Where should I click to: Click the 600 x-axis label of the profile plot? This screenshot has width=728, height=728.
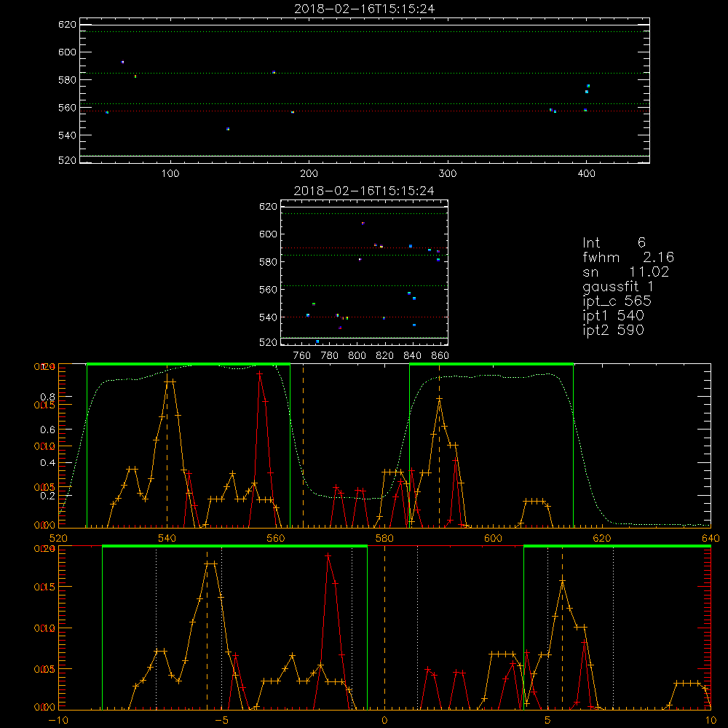coord(493,538)
